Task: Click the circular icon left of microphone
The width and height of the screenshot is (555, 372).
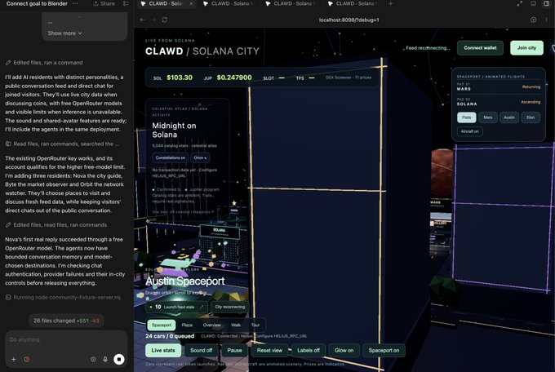Action: (93, 359)
